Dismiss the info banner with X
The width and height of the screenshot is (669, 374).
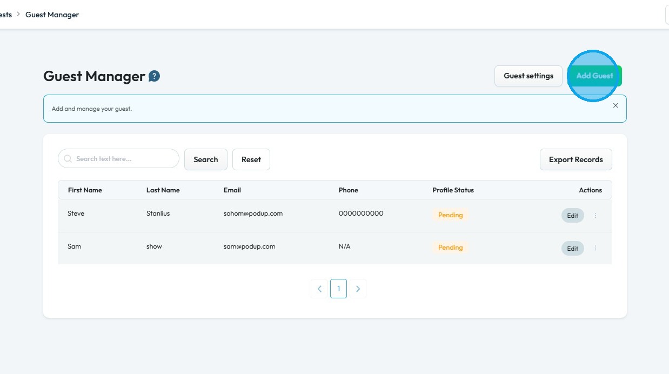(x=616, y=106)
